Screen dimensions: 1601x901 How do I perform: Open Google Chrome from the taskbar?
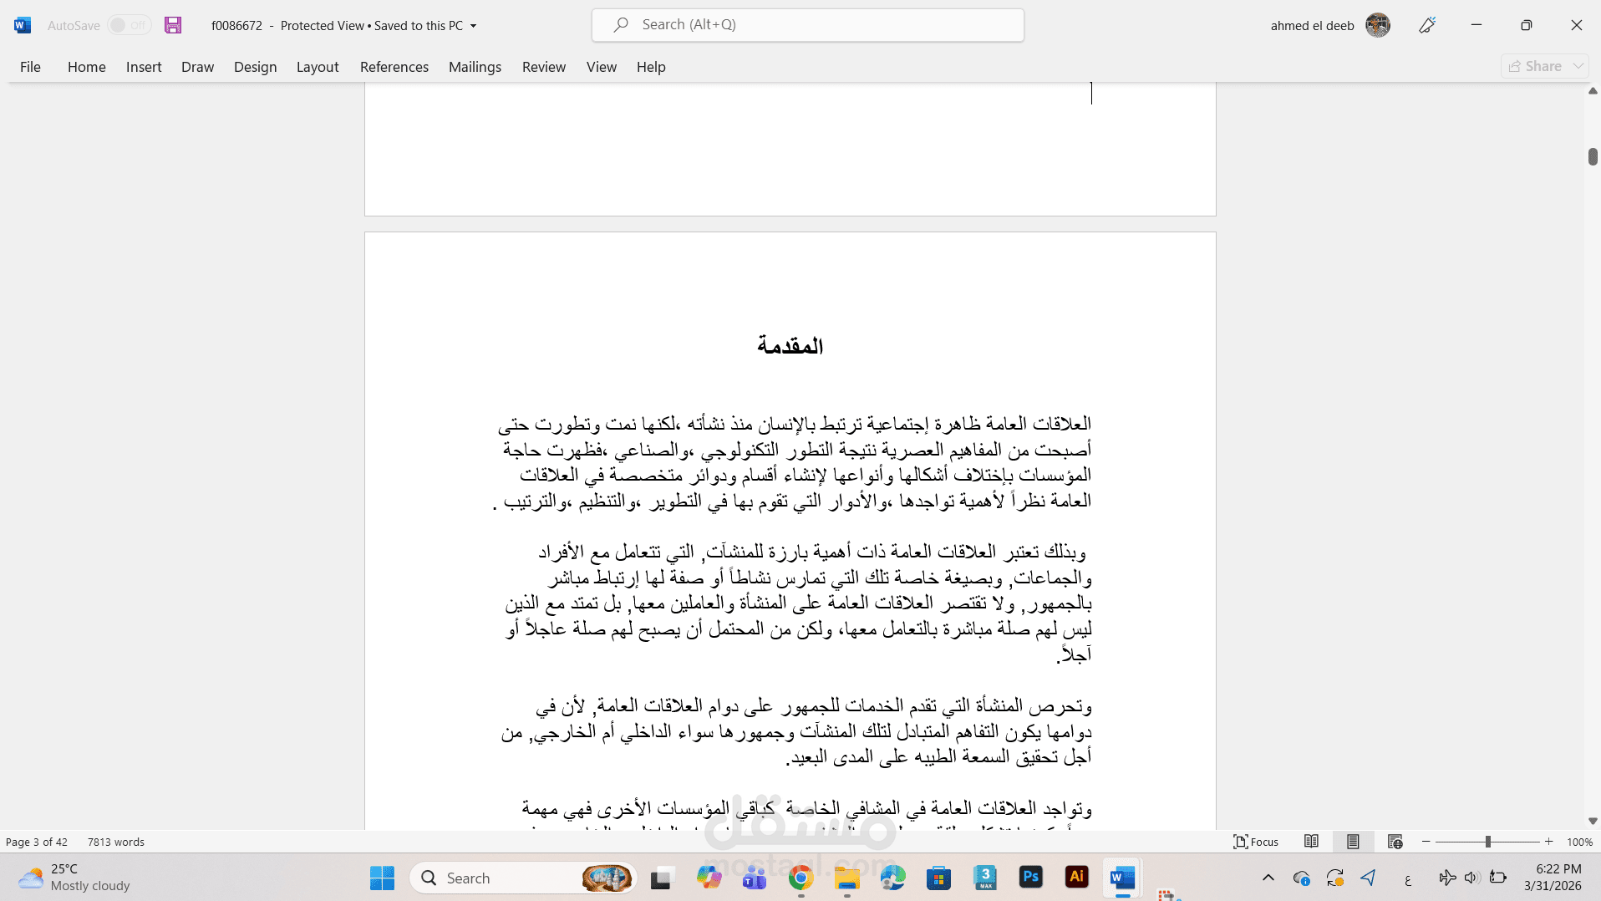(800, 878)
